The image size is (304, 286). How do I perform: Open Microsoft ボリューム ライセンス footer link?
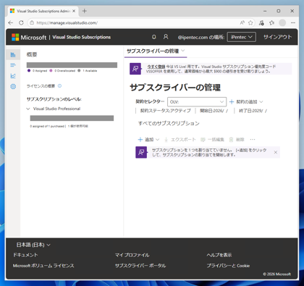point(43,266)
